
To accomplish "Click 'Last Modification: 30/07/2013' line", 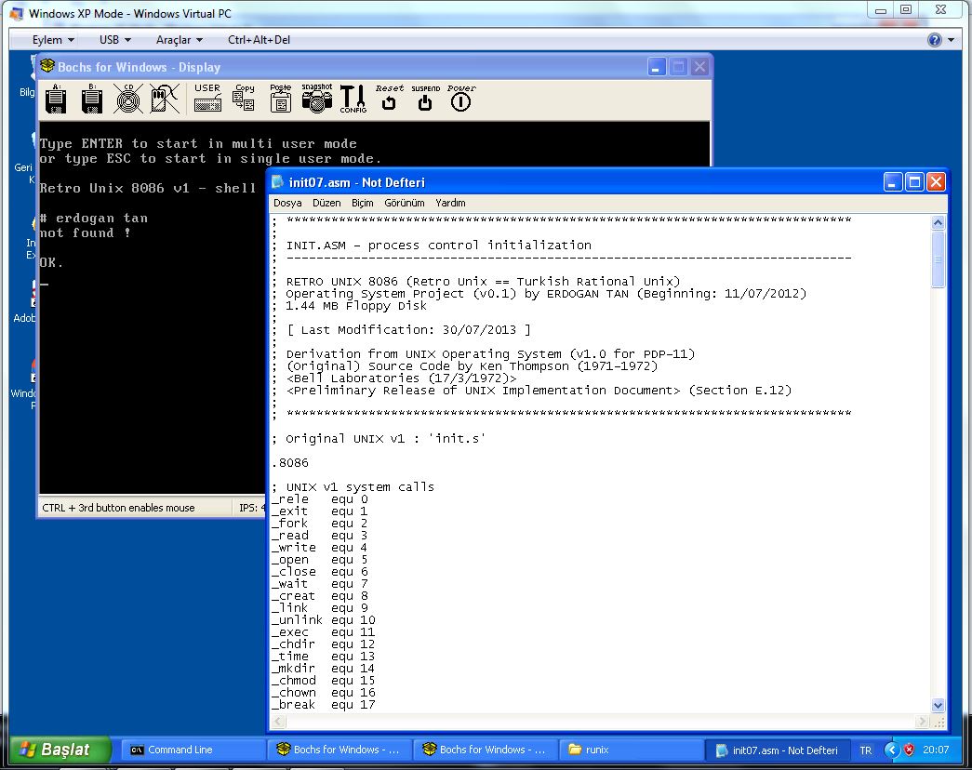I will [x=409, y=330].
